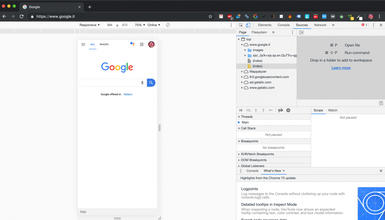Show more Sources navigator tabs chevron
Screen dimensions: 385x220
273,32
